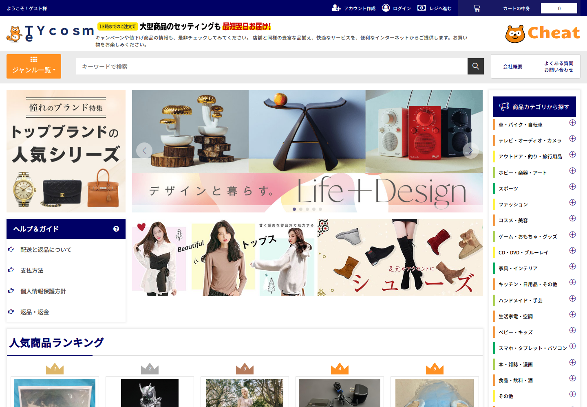The width and height of the screenshot is (587, 407).
Task: Select キッチン・日用品・その他 category
Action: pyautogui.click(x=527, y=284)
